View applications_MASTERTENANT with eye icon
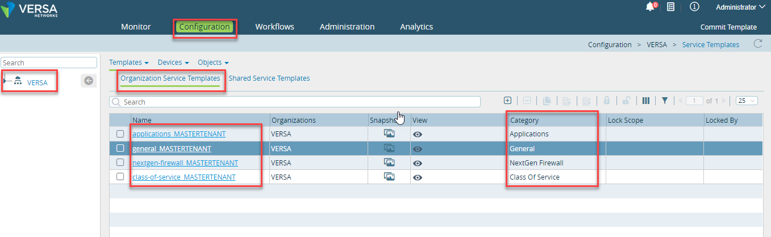Viewport: 771px width, 237px height. (418, 134)
